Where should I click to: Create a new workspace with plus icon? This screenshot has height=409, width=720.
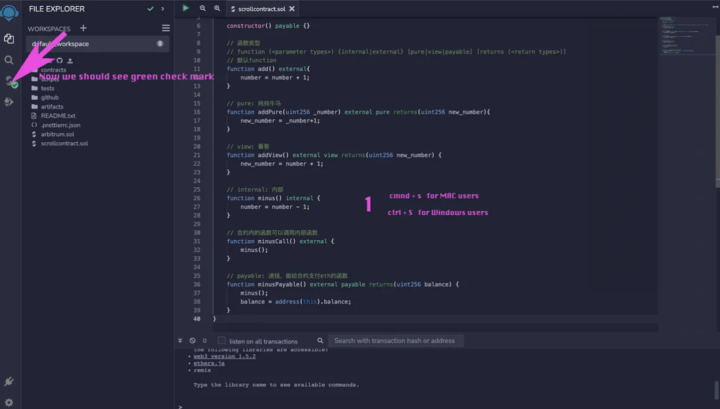click(x=83, y=28)
